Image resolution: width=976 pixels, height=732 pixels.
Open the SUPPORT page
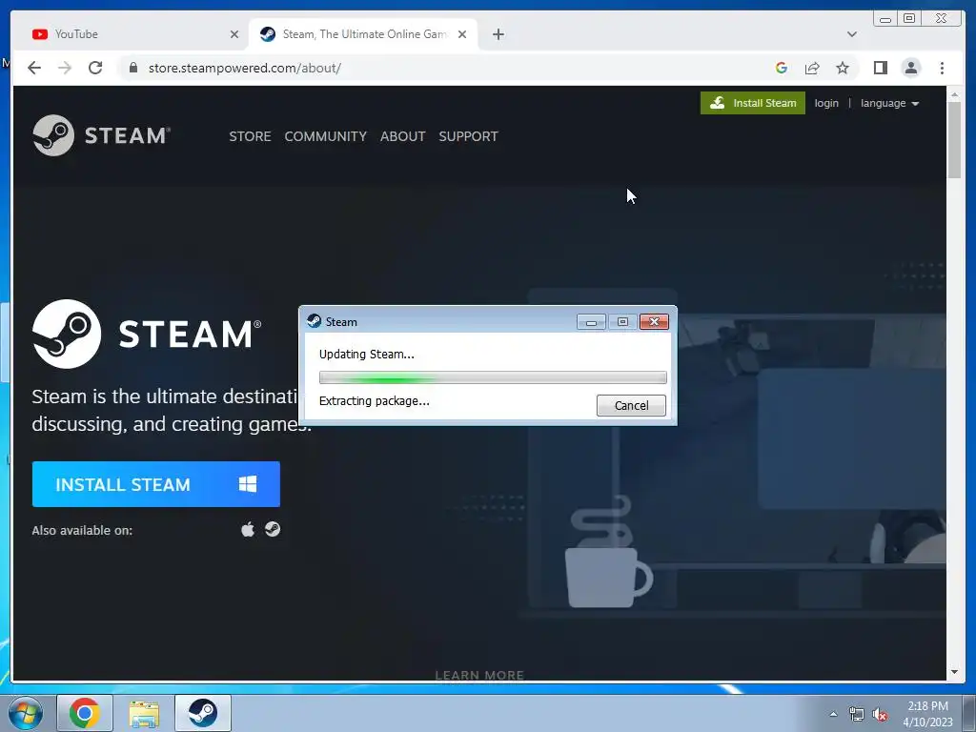click(468, 136)
